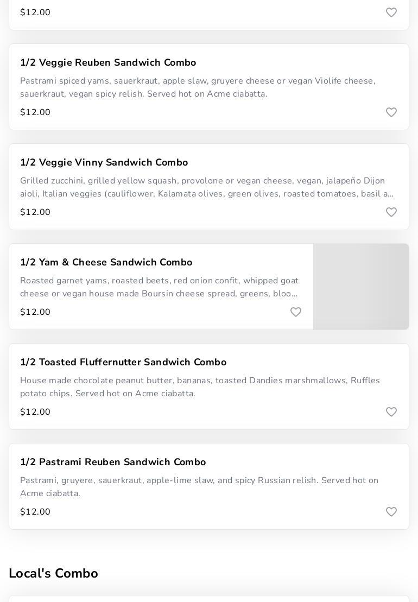Heart the Pastrami Reuben Sandwich Combo

click(x=391, y=512)
